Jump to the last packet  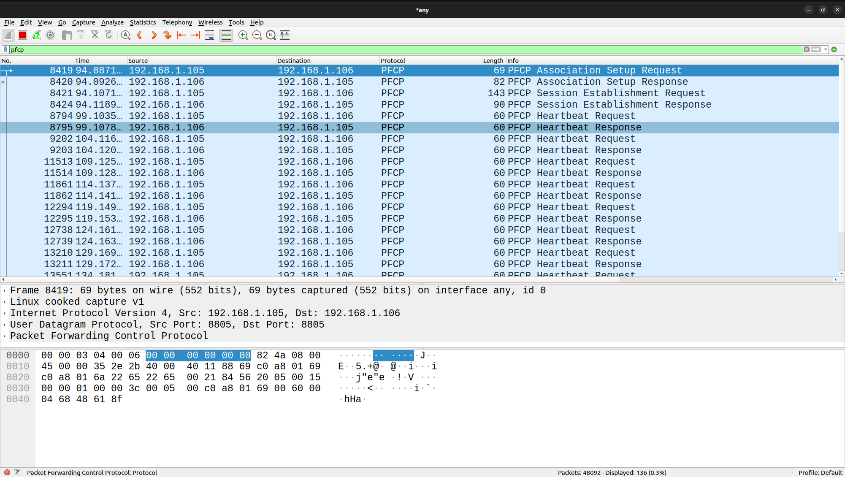(195, 35)
